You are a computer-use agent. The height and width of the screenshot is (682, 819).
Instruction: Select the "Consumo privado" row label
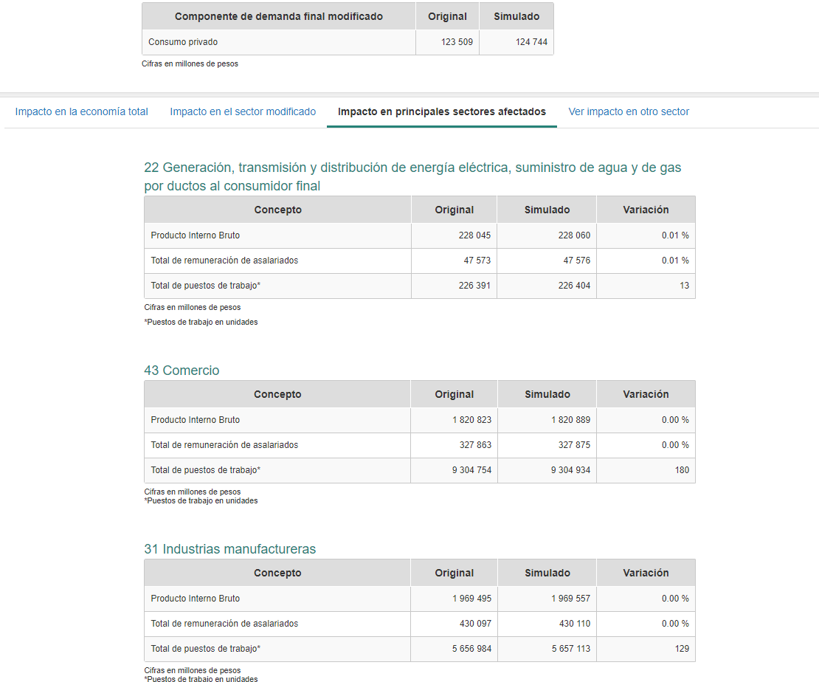[x=183, y=42]
